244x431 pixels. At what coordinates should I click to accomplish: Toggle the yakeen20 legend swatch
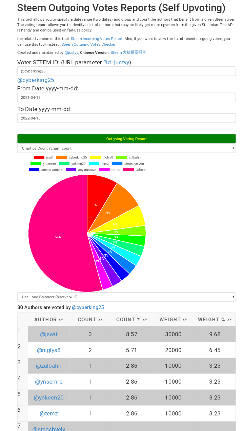click(64, 164)
